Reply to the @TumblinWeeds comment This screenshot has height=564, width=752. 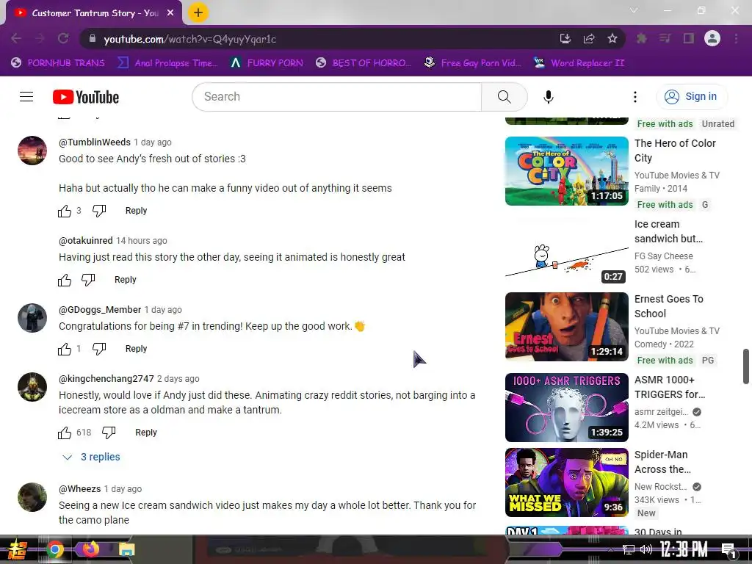136,211
